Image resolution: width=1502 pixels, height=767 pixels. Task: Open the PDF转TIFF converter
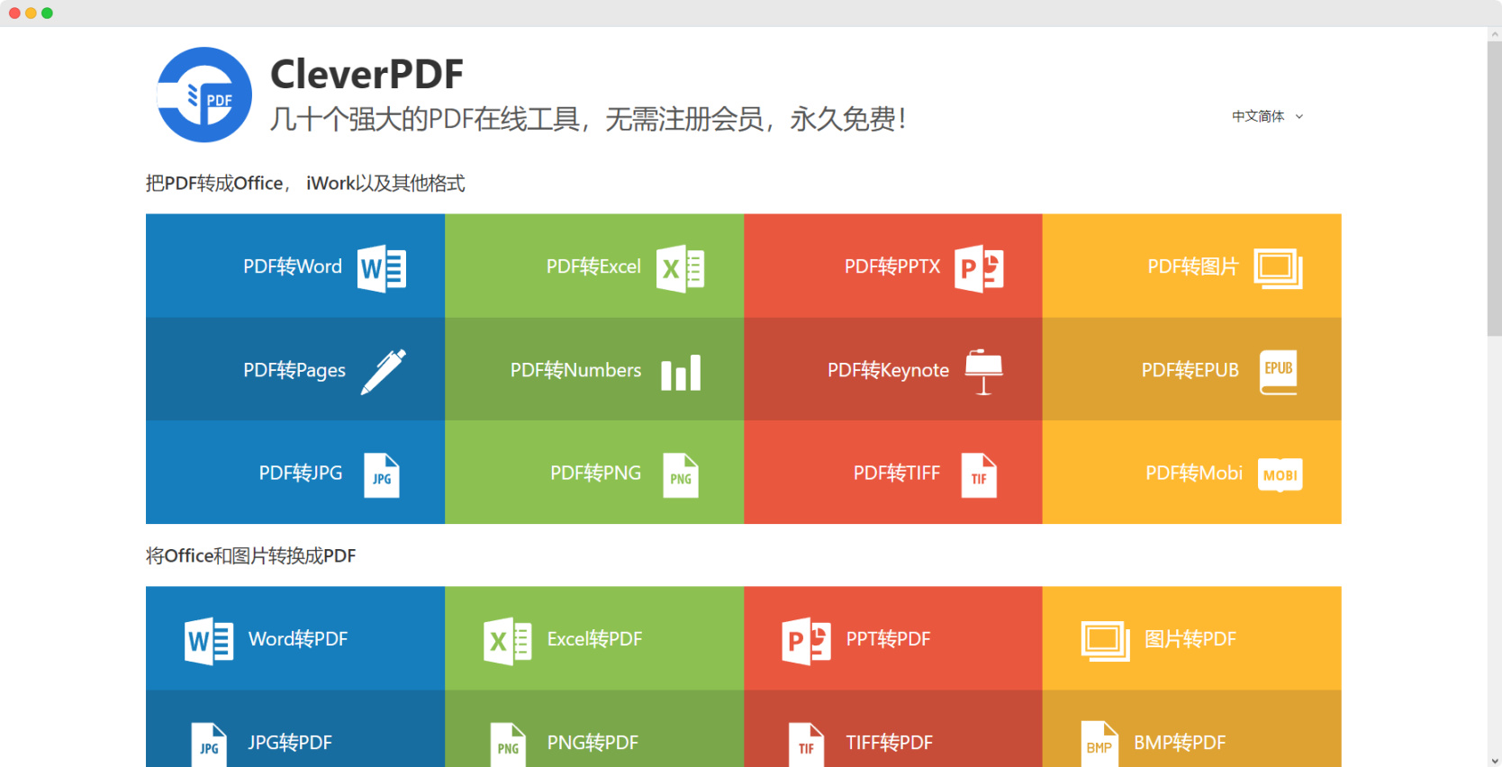[x=893, y=472]
